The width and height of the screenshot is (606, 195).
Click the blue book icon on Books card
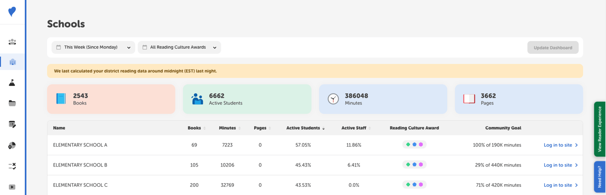click(61, 99)
